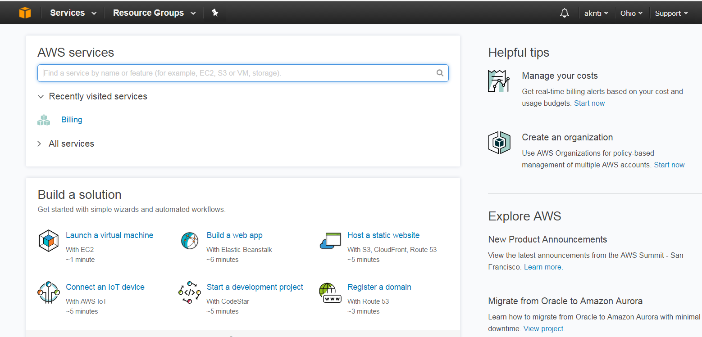Screen dimensions: 702x337
Task: Open the Ohio region selector
Action: (631, 13)
